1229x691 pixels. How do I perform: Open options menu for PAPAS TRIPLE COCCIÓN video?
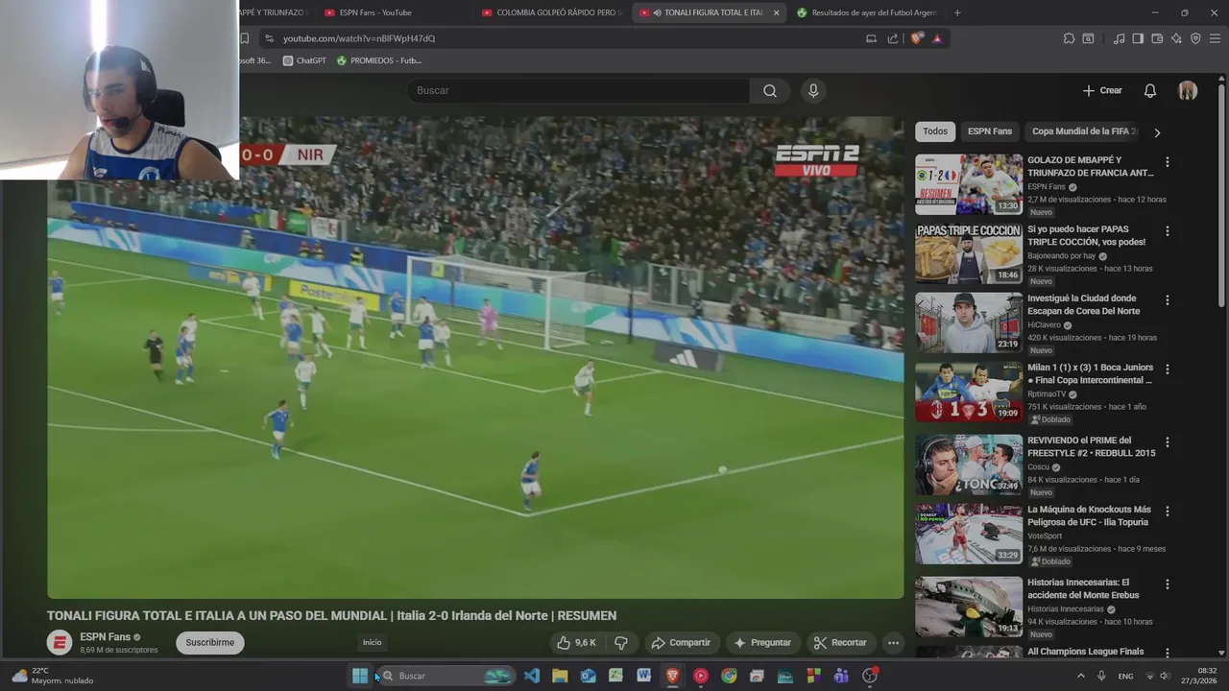coord(1167,231)
